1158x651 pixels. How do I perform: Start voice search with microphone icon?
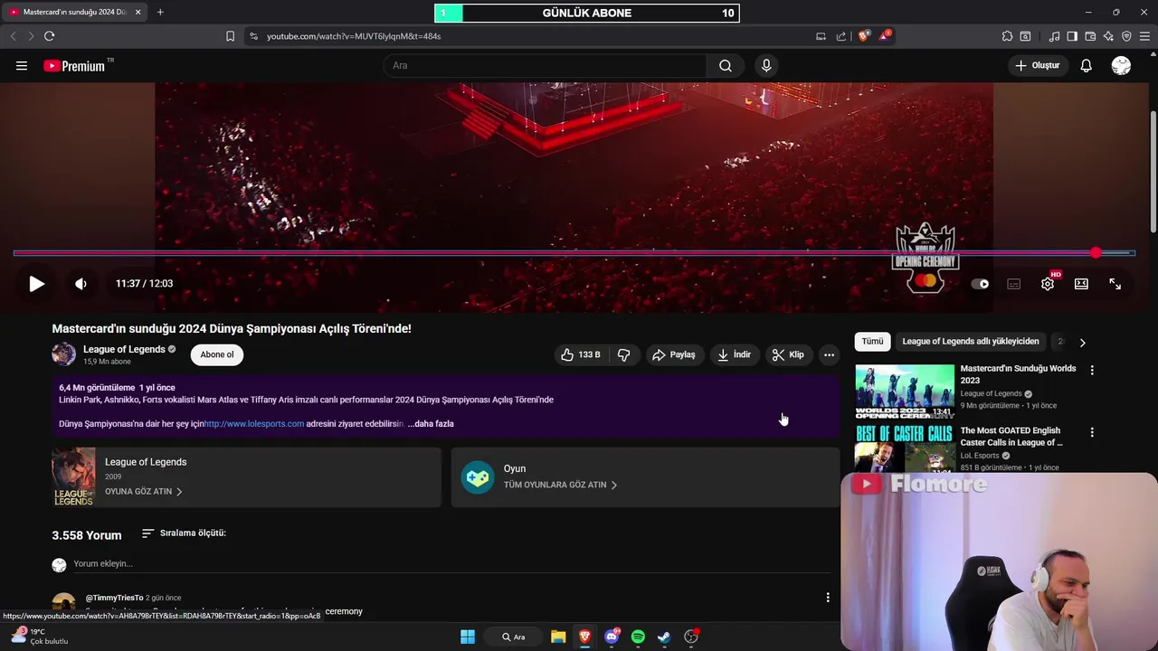766,65
